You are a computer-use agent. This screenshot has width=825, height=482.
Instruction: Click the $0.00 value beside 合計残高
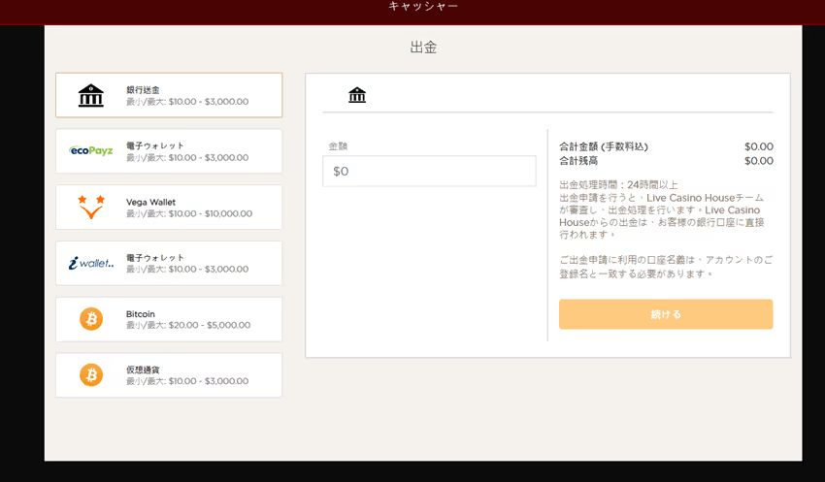[x=759, y=161]
